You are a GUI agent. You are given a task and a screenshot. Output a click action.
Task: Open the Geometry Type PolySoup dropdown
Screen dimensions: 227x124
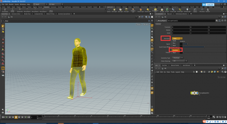[177, 58]
